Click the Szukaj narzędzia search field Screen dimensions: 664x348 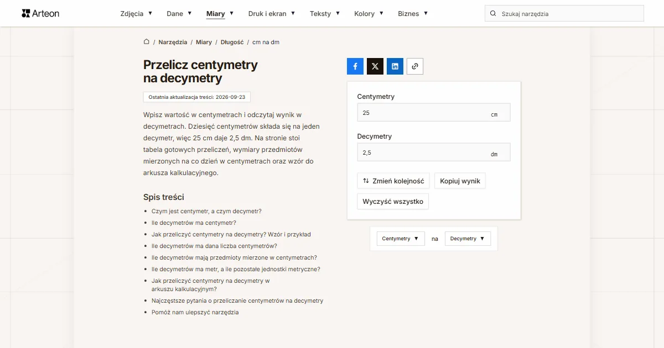pos(564,13)
